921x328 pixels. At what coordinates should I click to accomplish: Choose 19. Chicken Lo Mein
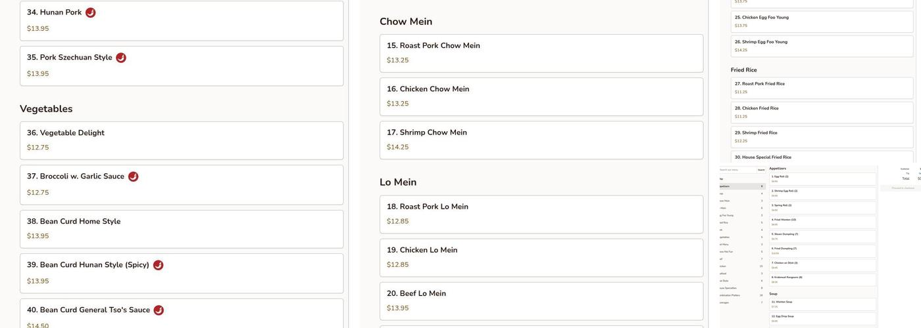coord(541,257)
